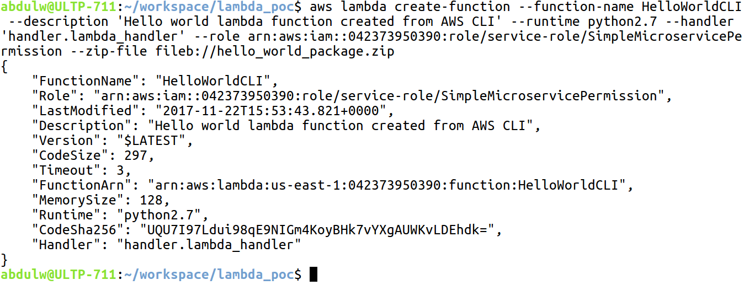Click the "handler.lambda_handler" Handler value in JSON
The height and width of the screenshot is (285, 744).
(209, 245)
